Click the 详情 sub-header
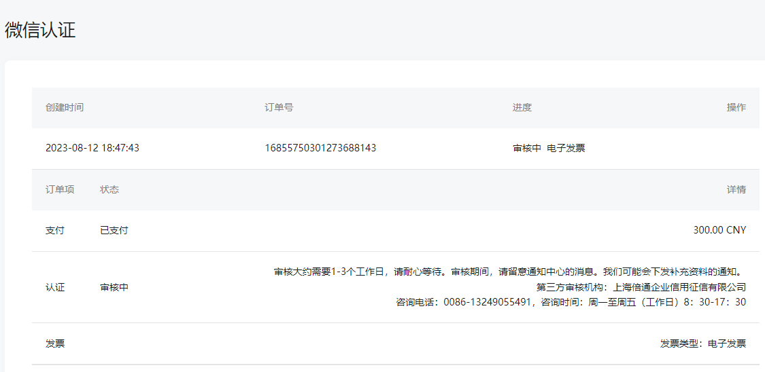 736,189
